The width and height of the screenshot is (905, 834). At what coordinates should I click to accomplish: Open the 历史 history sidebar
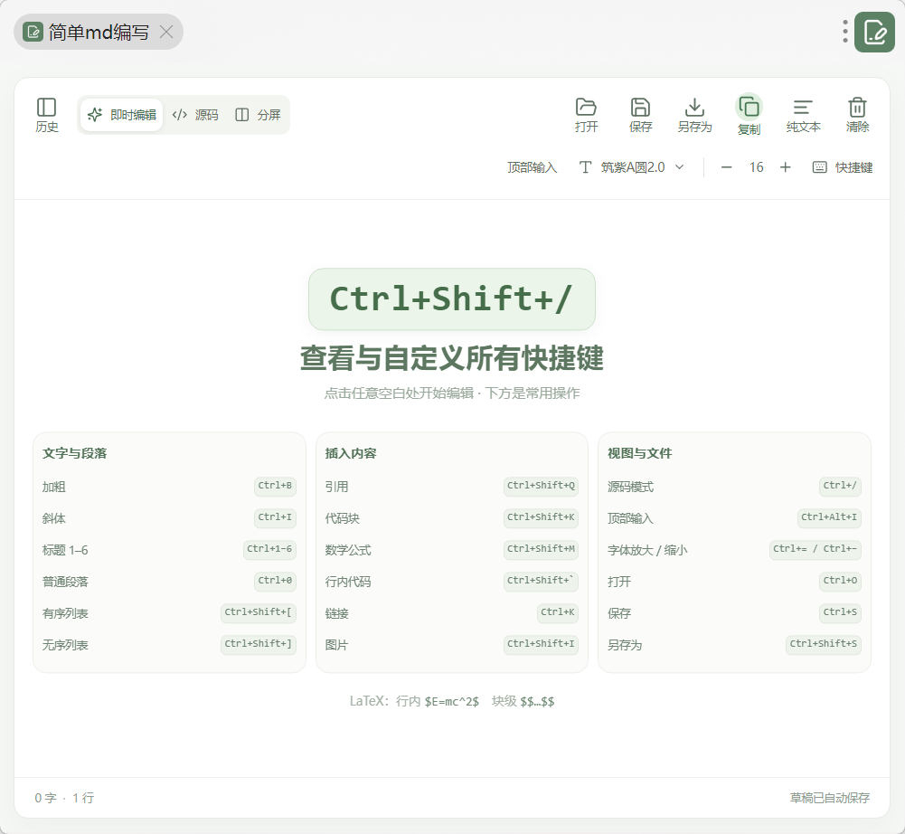[x=47, y=115]
